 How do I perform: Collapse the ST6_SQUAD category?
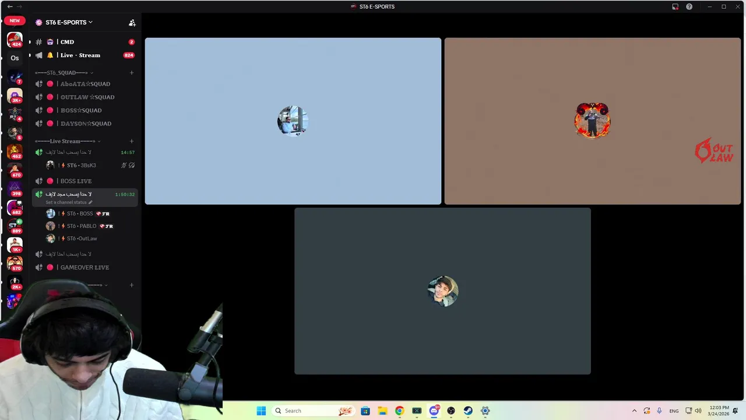click(64, 73)
